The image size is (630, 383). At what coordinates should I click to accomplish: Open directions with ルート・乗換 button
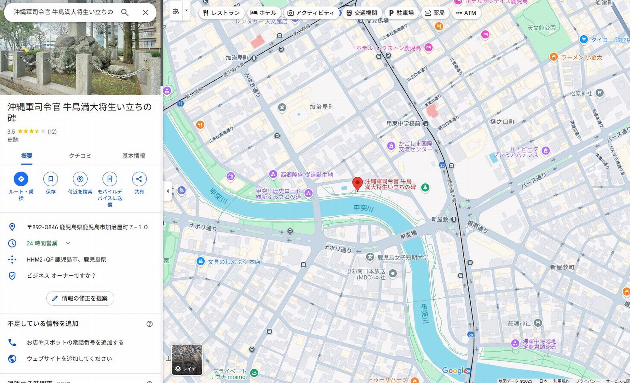point(21,179)
